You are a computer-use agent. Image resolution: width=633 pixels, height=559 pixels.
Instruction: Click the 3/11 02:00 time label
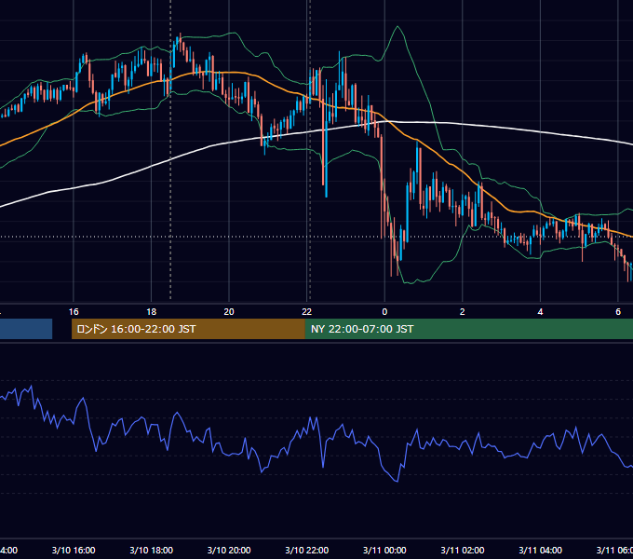point(463,550)
